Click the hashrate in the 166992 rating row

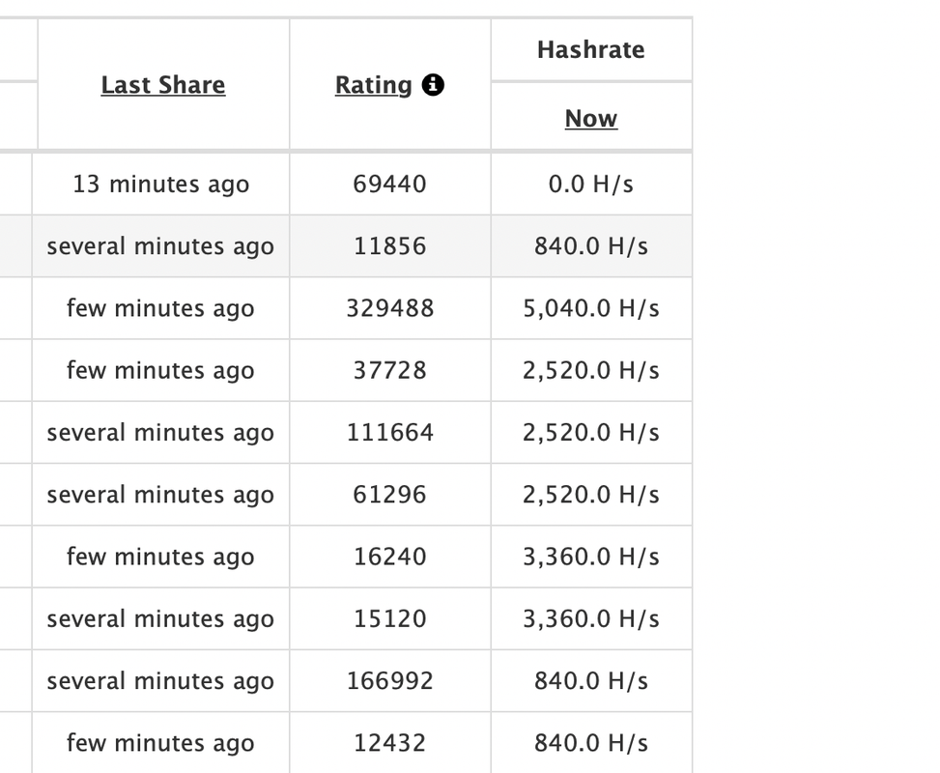pos(591,681)
